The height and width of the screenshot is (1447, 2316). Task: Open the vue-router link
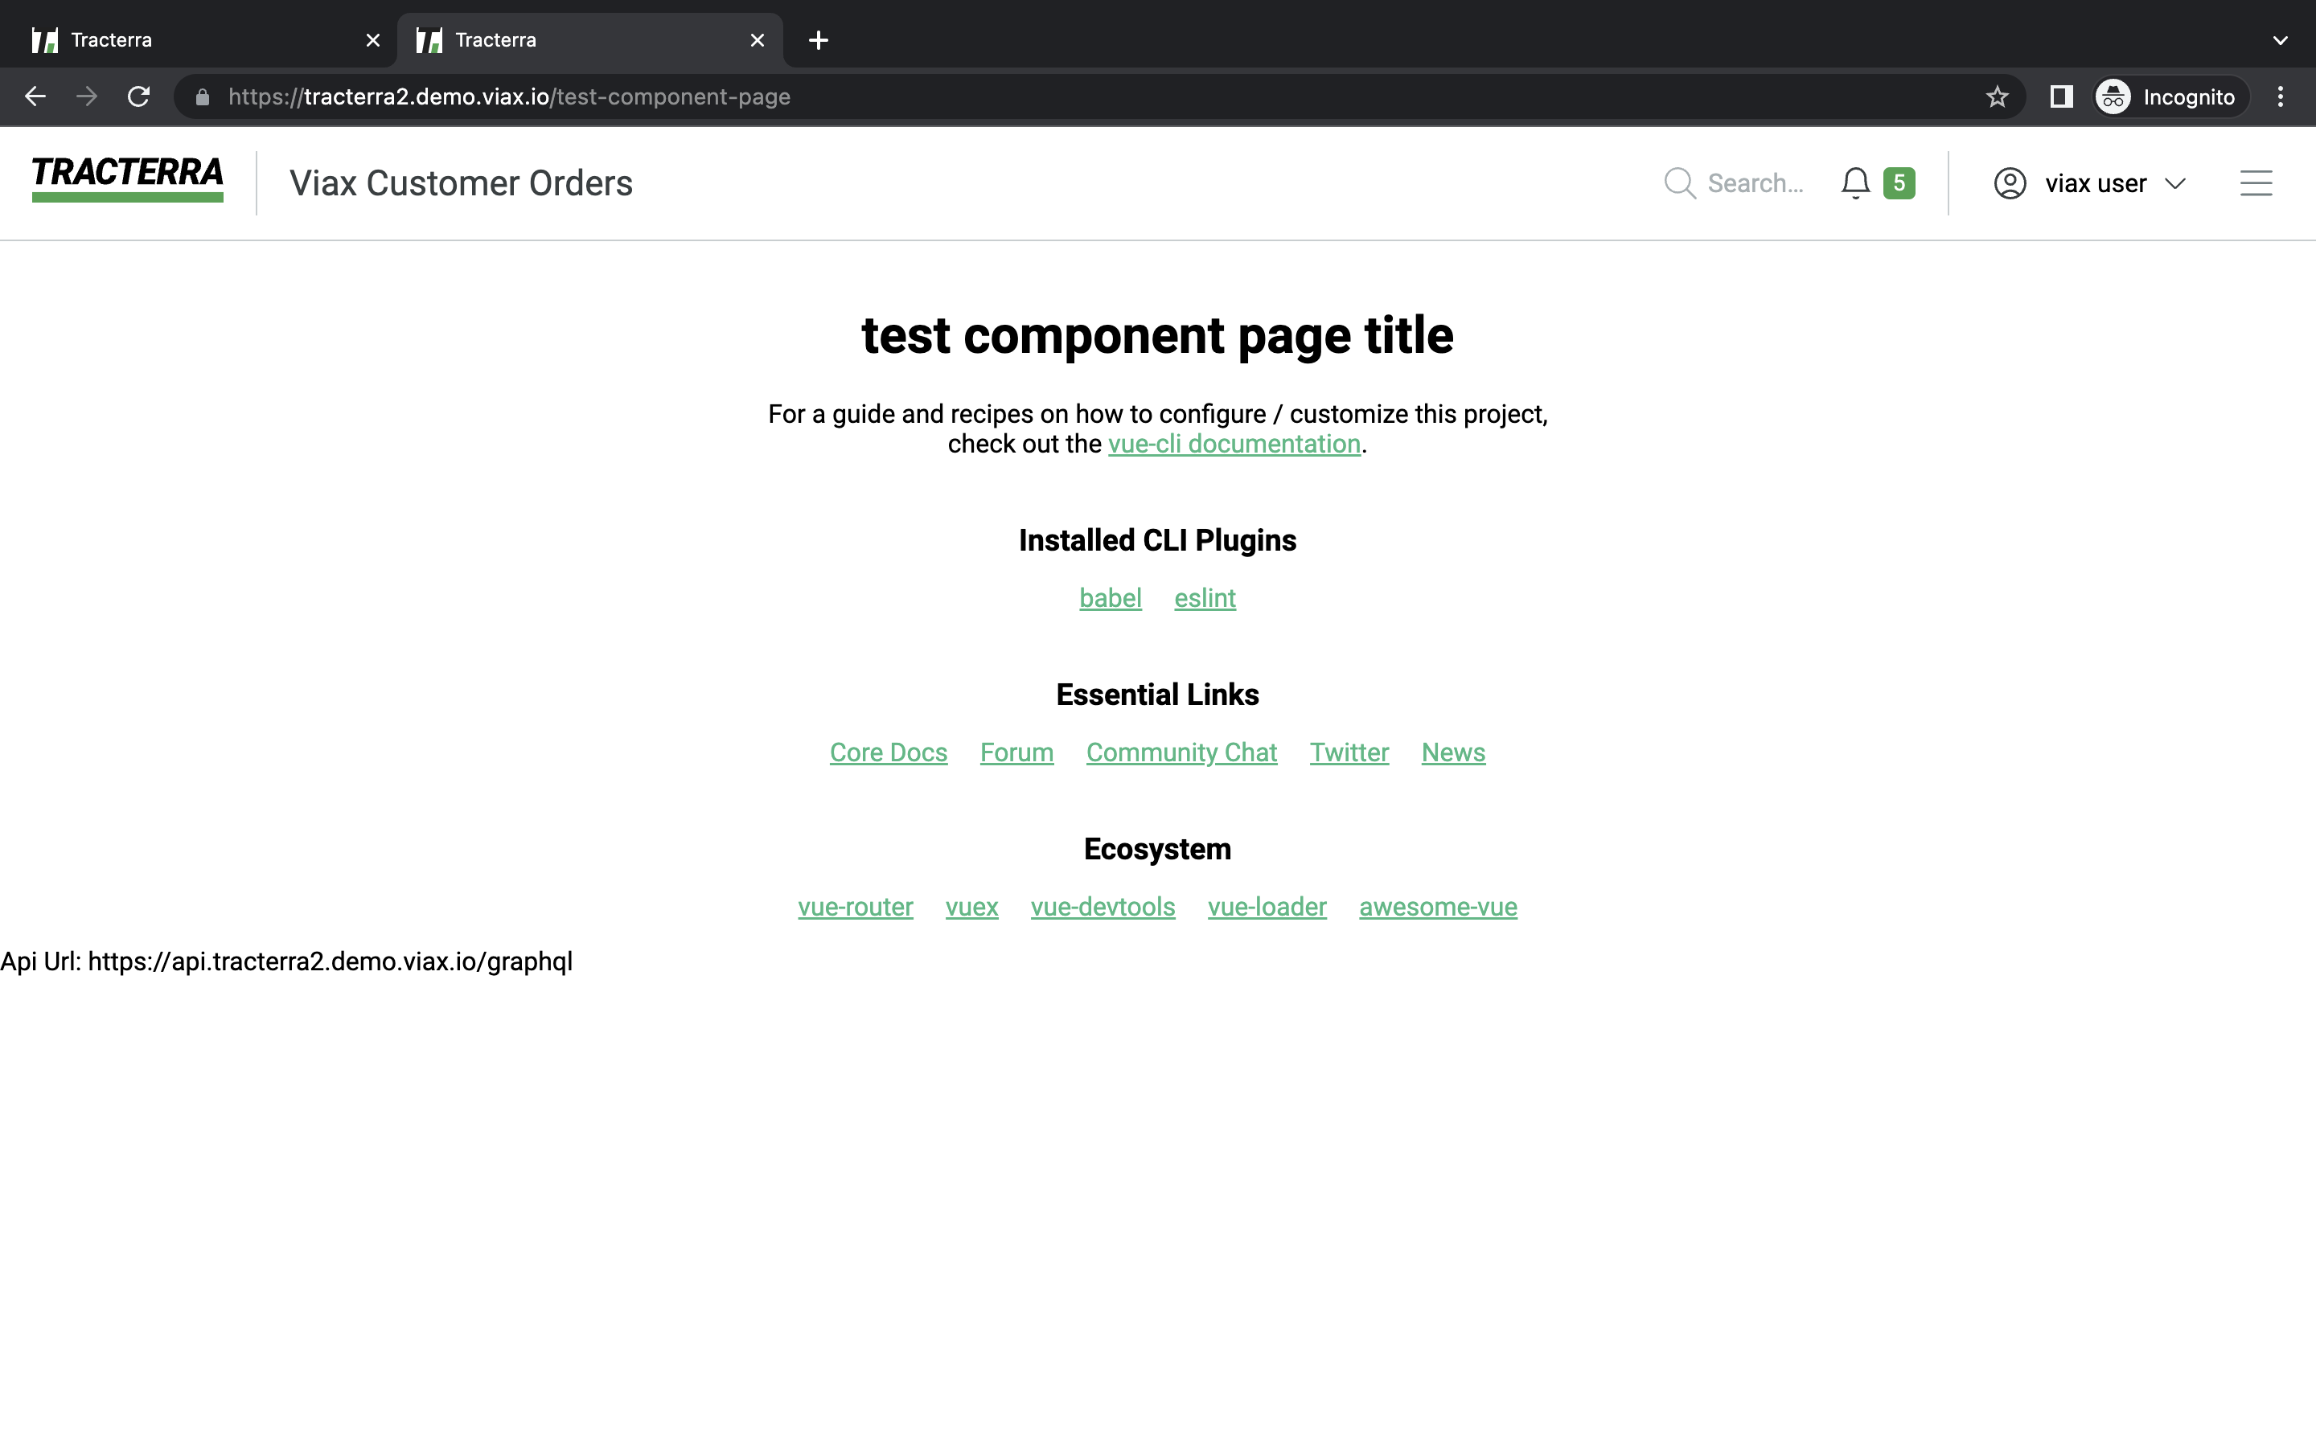pos(856,906)
